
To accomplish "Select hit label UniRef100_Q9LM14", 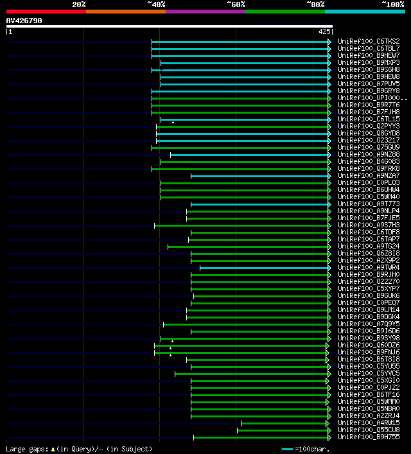I will pyautogui.click(x=369, y=310).
